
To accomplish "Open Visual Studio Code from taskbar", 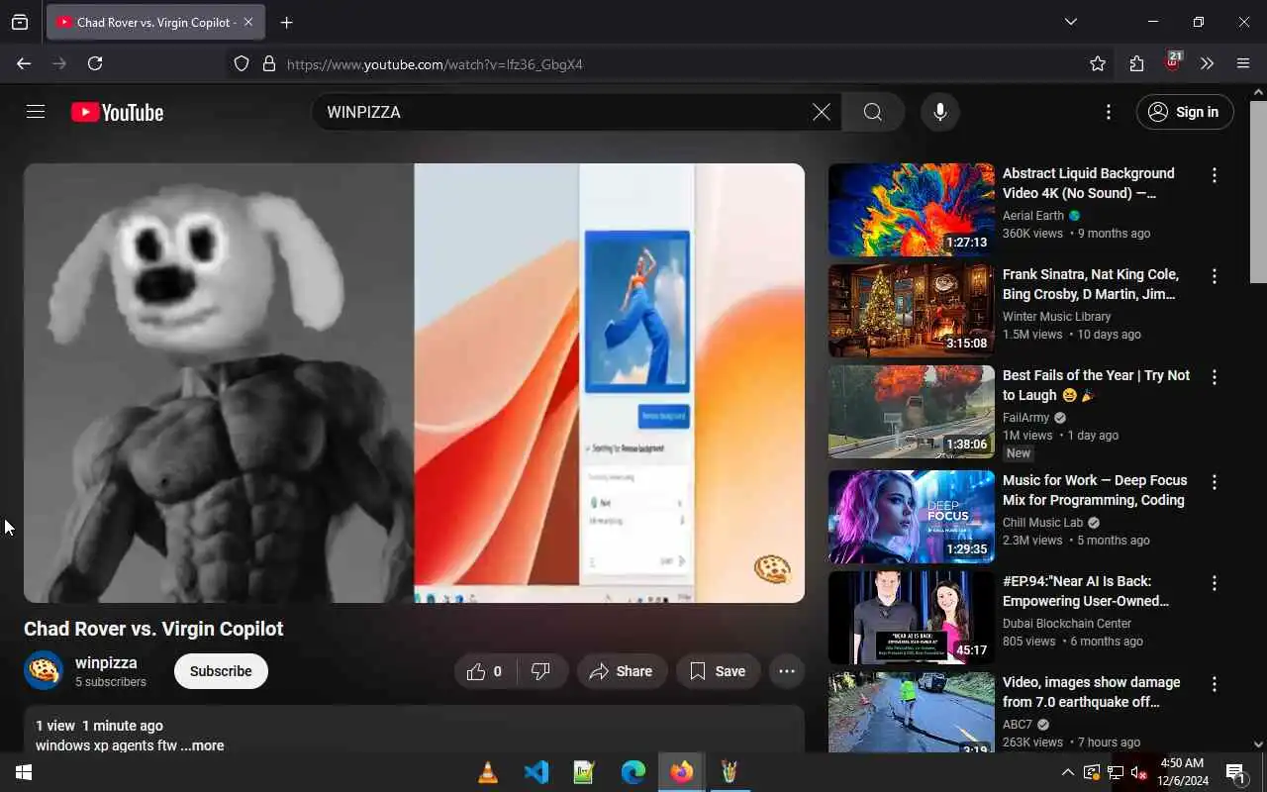I will coord(536,772).
